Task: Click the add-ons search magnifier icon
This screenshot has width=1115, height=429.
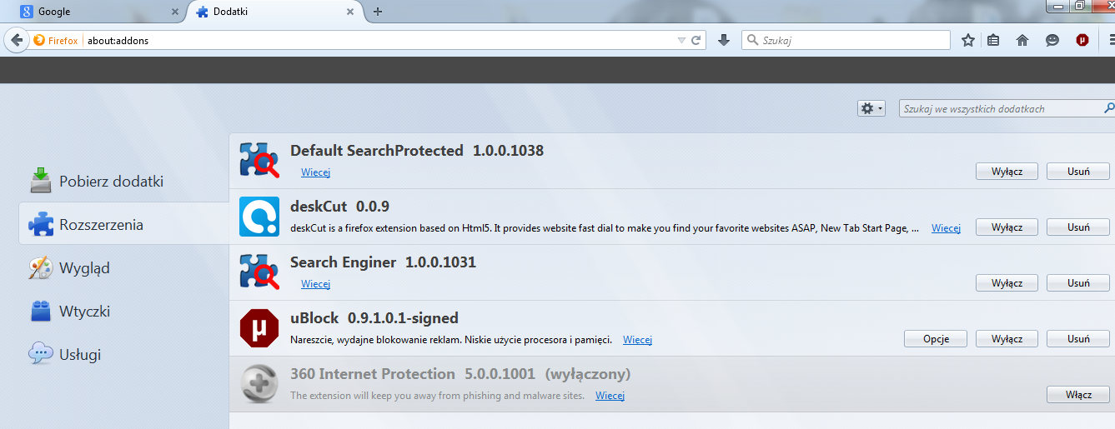Action: 1109,108
